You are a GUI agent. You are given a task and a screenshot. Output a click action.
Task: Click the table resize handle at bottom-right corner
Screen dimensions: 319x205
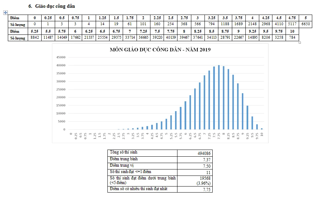pos(300,43)
